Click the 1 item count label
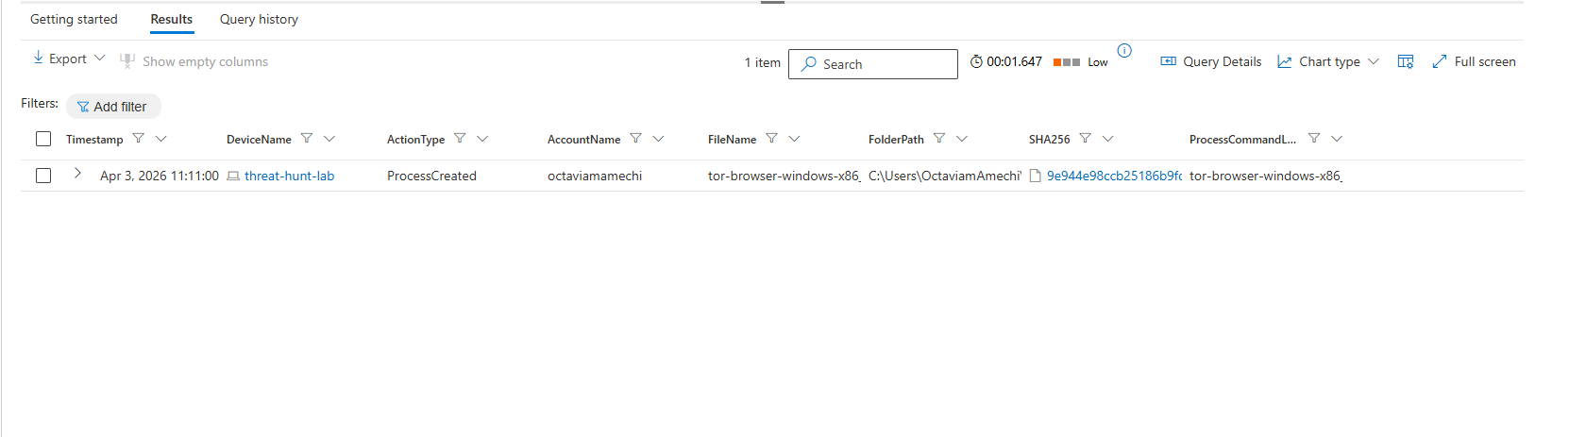Screen dimensions: 1586x437 click(763, 62)
